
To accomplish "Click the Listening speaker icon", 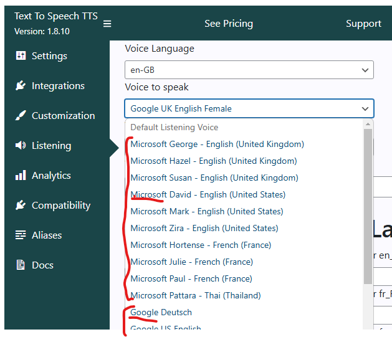I will click(x=21, y=145).
